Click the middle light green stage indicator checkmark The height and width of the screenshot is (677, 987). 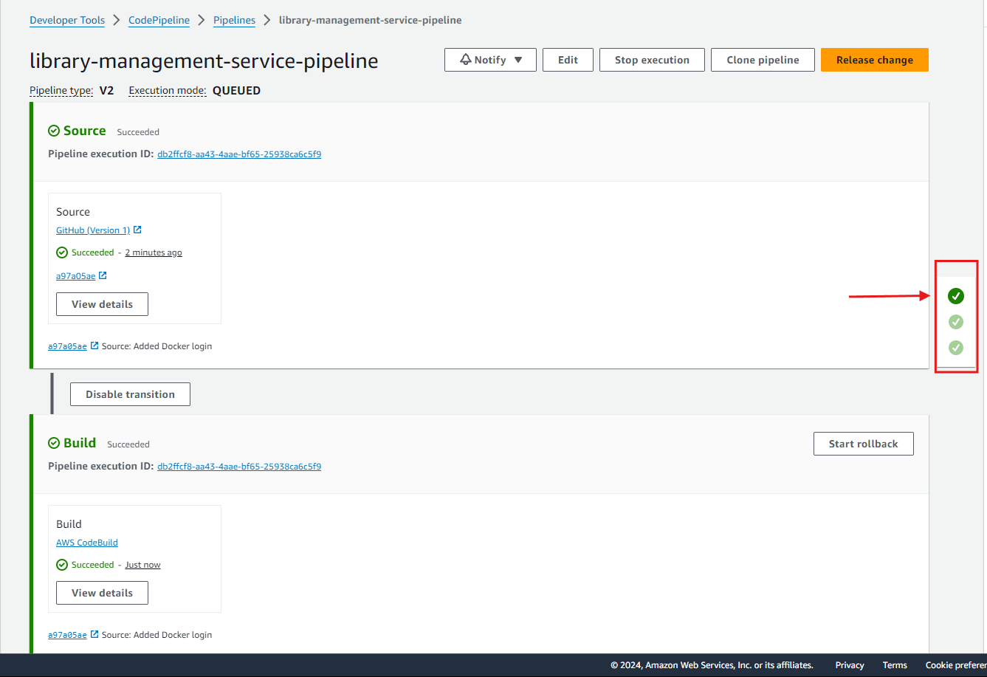(956, 322)
